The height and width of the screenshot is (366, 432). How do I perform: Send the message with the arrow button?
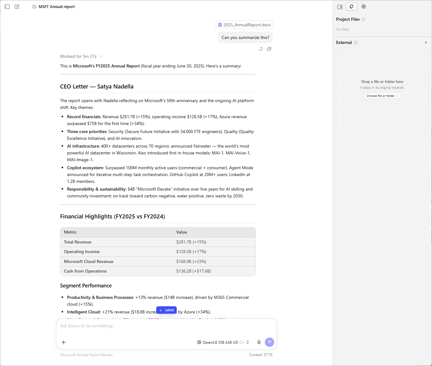270,342
